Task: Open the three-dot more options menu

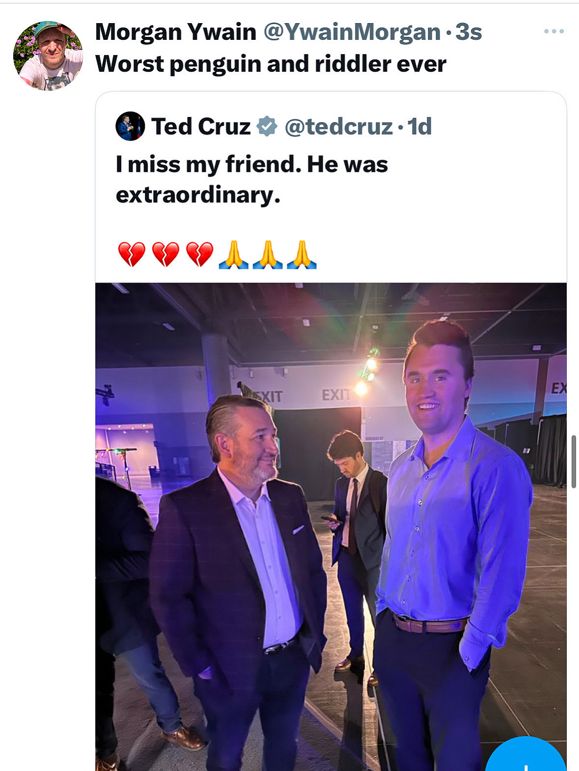Action: click(553, 31)
